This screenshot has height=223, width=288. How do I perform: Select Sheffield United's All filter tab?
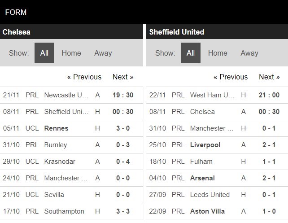(x=191, y=53)
